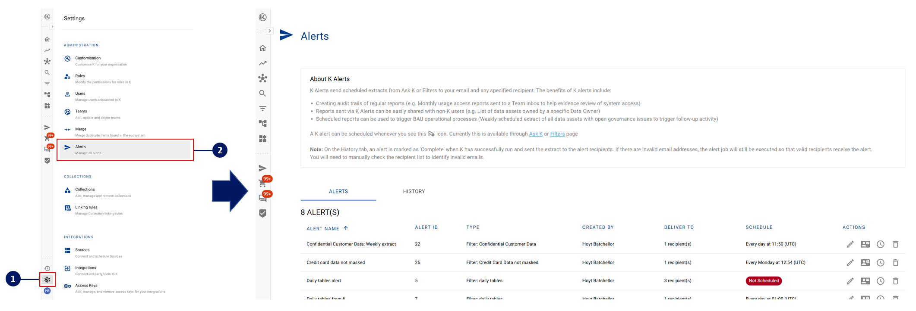The height and width of the screenshot is (311, 916).
Task: Click the search magnifier in right sidebar
Action: pyautogui.click(x=262, y=93)
